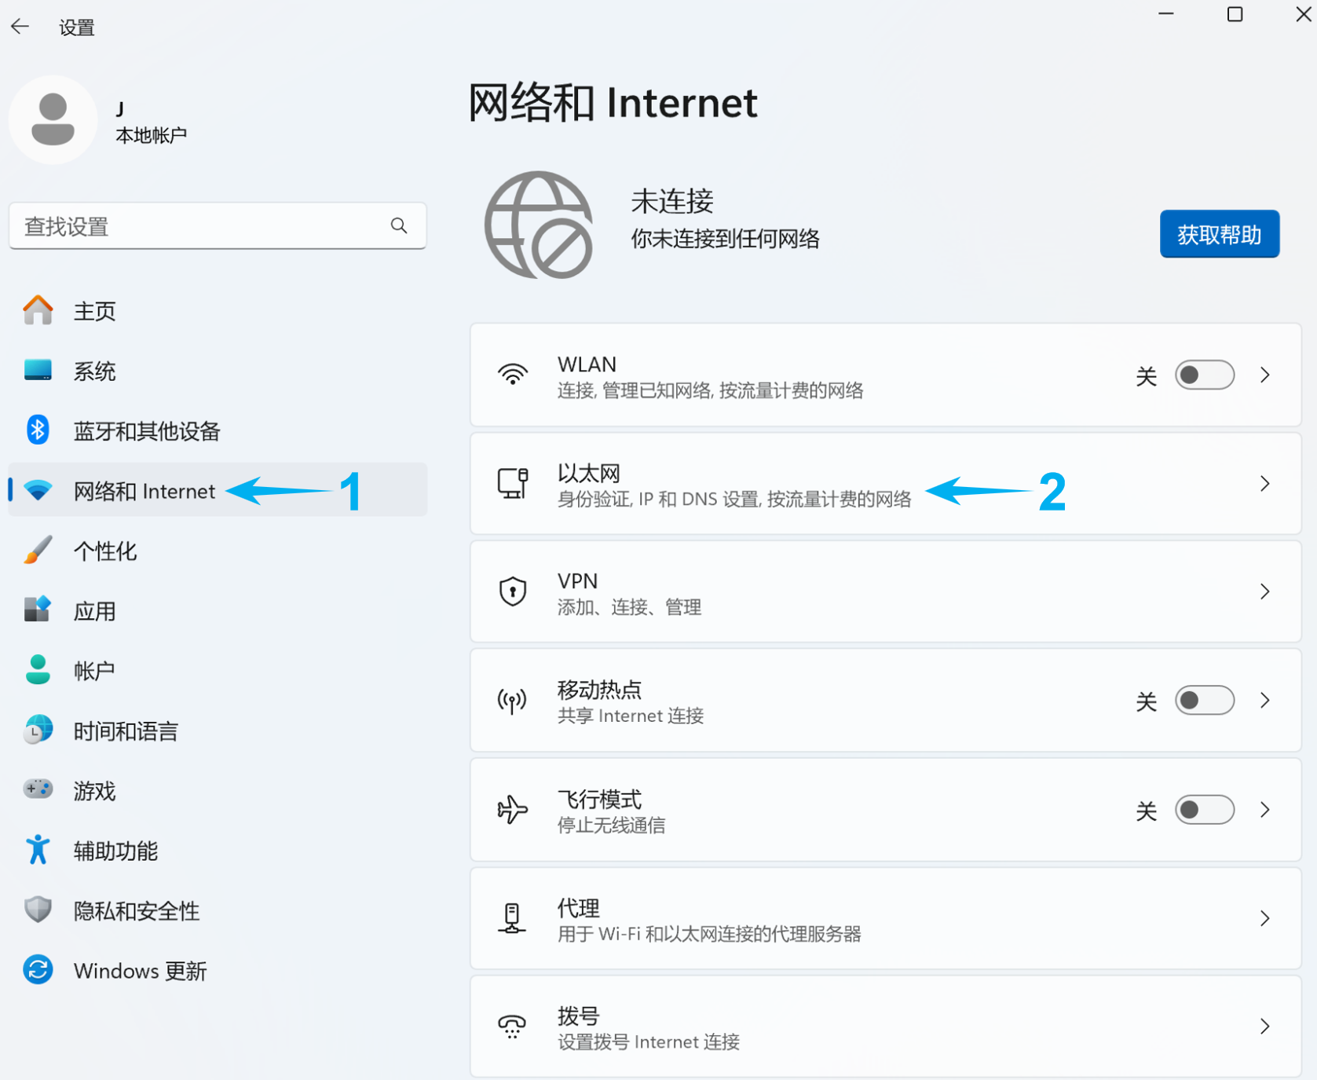Click the Ethernet monitor icon

pyautogui.click(x=512, y=484)
